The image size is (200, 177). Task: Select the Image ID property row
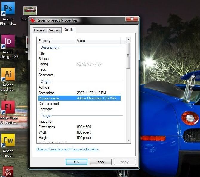(79, 122)
